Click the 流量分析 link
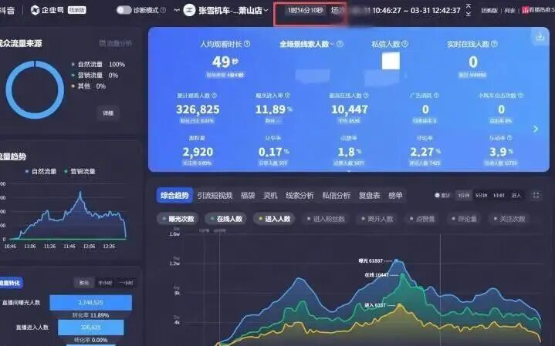 pos(116,43)
